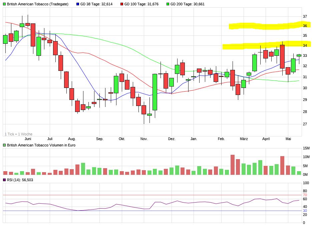
Task: Click the price axis value 29
Action: [x=305, y=100]
